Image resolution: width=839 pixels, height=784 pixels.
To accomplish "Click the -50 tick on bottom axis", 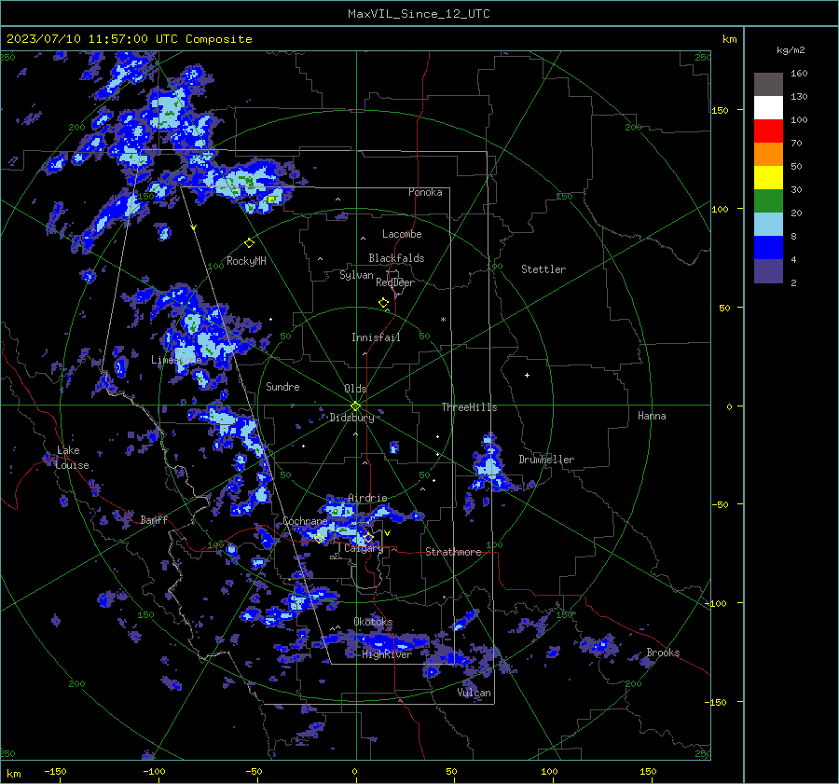I will (x=254, y=771).
